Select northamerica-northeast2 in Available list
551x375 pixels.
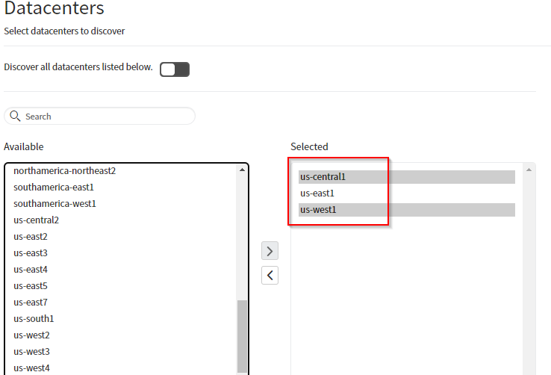point(65,171)
